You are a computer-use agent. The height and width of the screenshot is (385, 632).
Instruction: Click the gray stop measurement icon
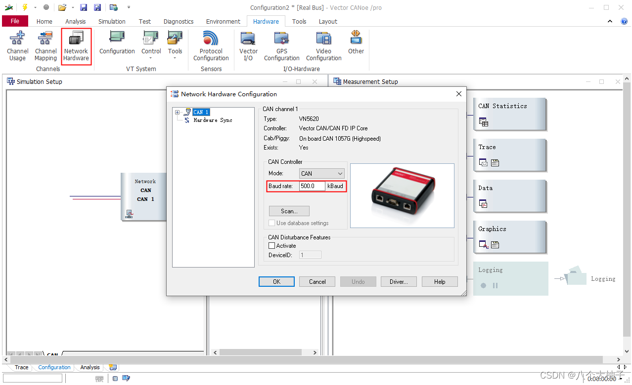click(46, 7)
